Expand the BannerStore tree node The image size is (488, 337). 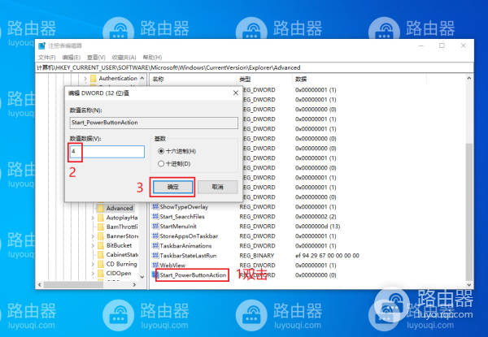[93, 236]
